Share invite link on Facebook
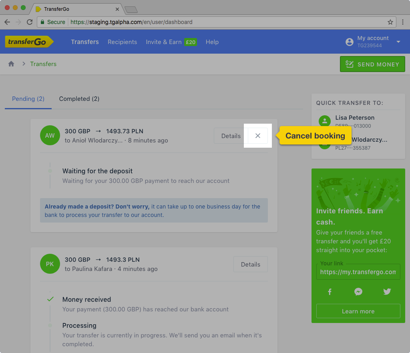The width and height of the screenshot is (410, 353). pyautogui.click(x=330, y=292)
